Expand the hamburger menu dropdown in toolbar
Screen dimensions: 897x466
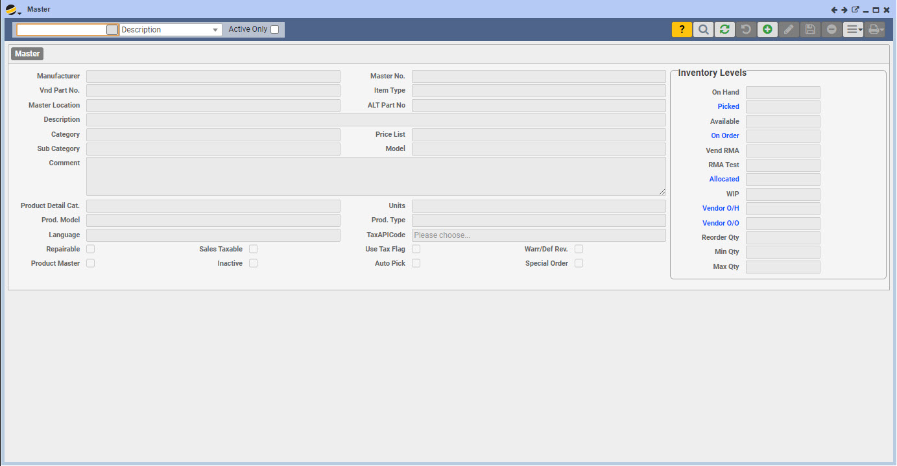click(853, 29)
